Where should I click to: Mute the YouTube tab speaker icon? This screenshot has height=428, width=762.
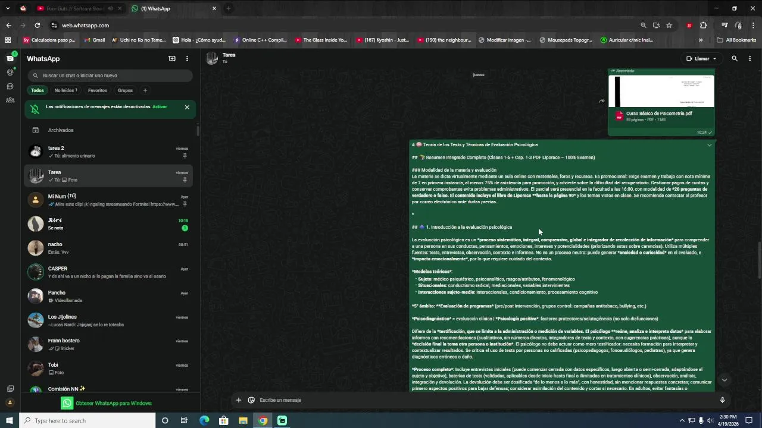pos(110,8)
